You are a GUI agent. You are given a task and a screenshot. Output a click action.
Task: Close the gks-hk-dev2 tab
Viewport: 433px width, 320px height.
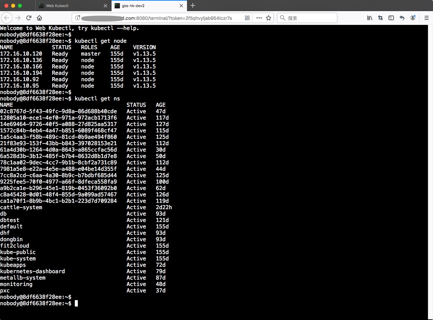click(181, 6)
